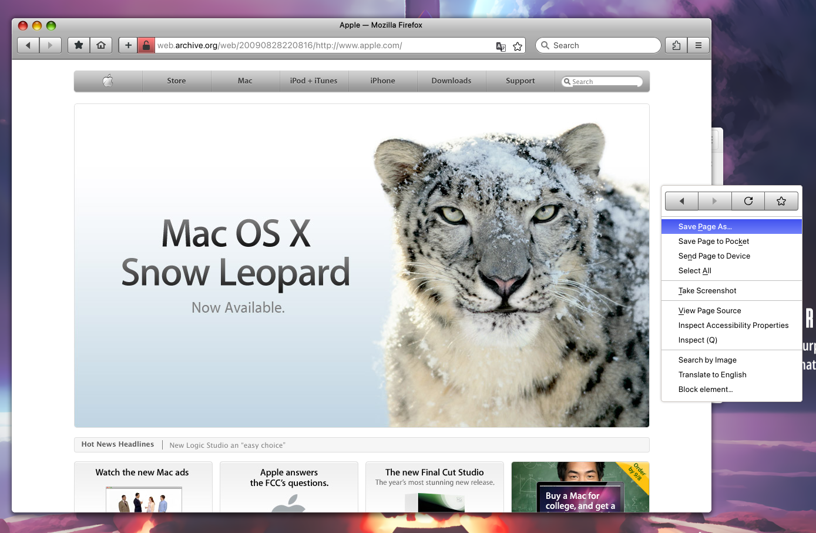Screen dimensions: 816x533
Task: Click the Firefox Search input field
Action: coord(598,45)
